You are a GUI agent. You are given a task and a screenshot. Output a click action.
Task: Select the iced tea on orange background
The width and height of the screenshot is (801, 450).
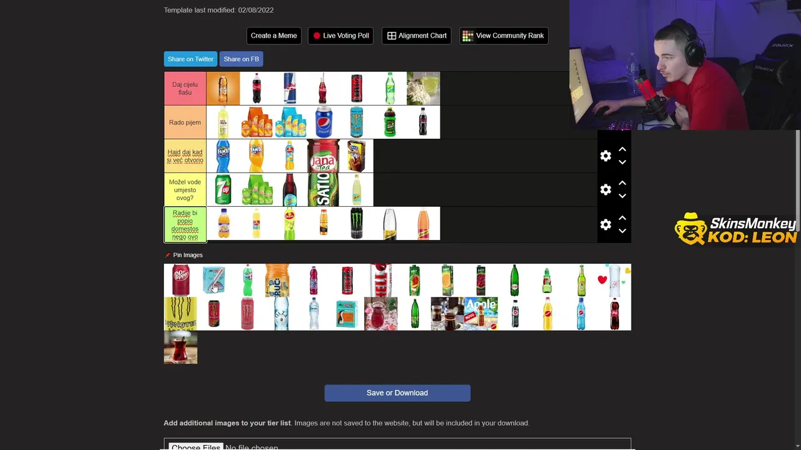click(223, 88)
